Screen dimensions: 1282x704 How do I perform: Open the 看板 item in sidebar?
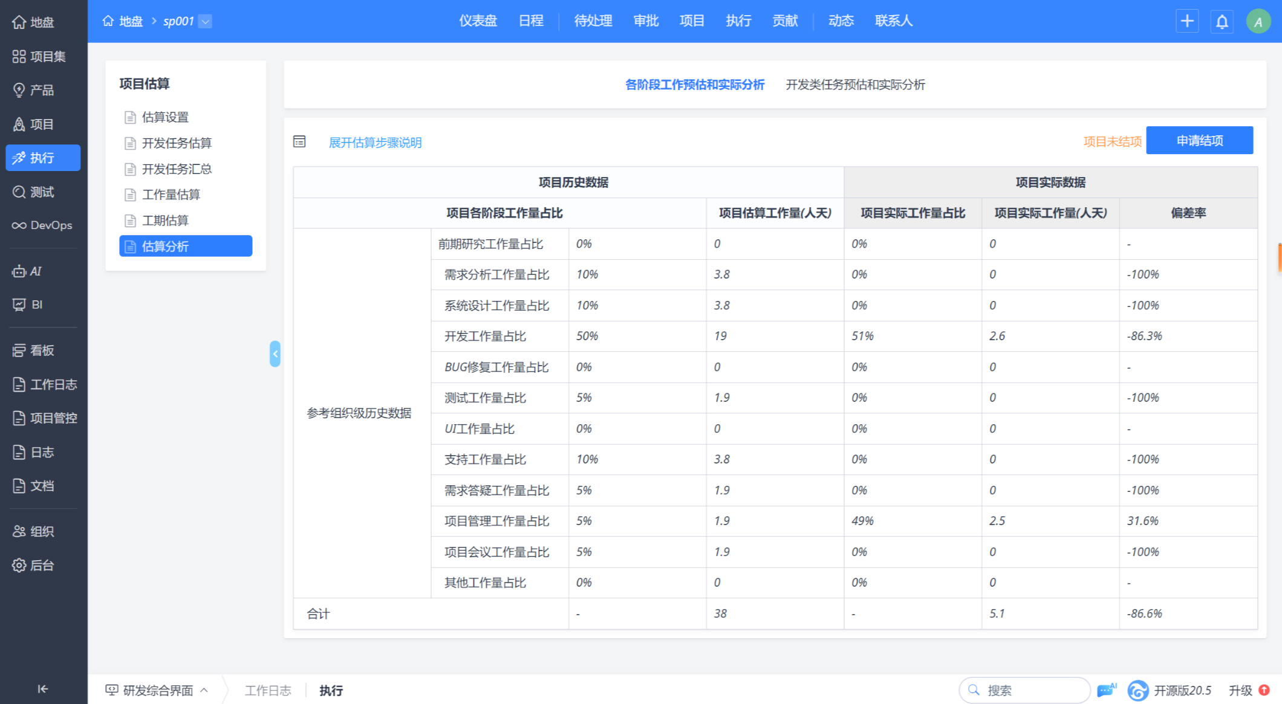[x=42, y=350]
